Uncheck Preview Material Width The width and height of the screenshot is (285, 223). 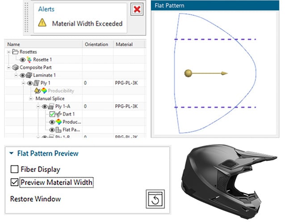pyautogui.click(x=14, y=182)
